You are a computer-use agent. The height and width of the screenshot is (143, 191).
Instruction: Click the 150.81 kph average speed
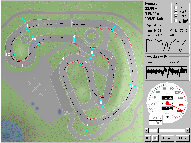click(x=154, y=18)
